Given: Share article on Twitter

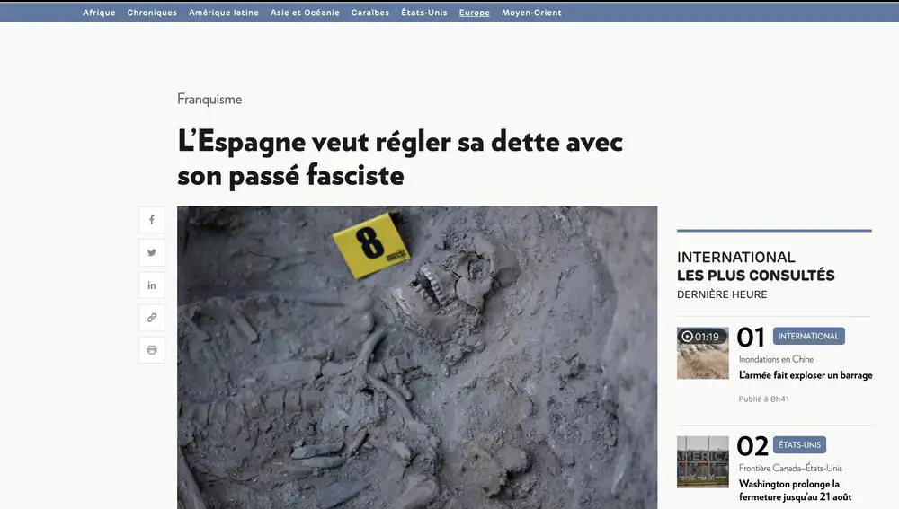Looking at the screenshot, I should [x=152, y=253].
